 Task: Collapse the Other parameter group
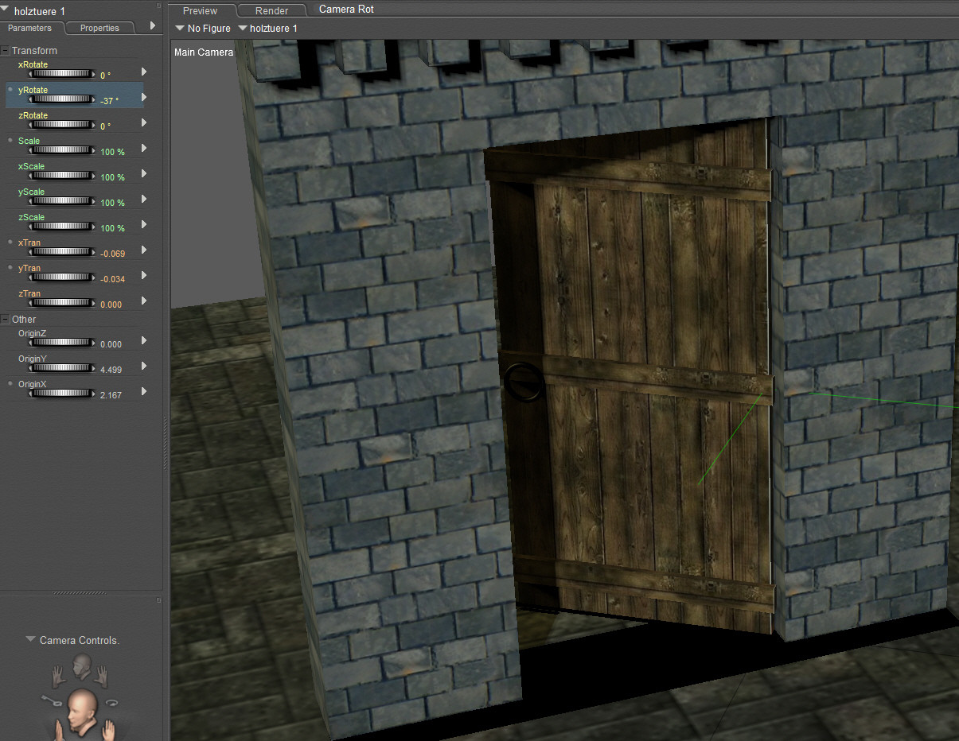tap(5, 319)
